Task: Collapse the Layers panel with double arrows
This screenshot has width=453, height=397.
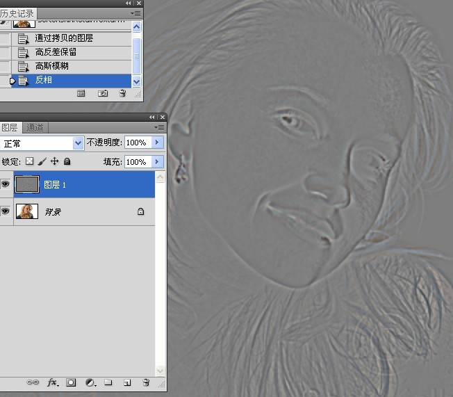Action: (x=151, y=117)
